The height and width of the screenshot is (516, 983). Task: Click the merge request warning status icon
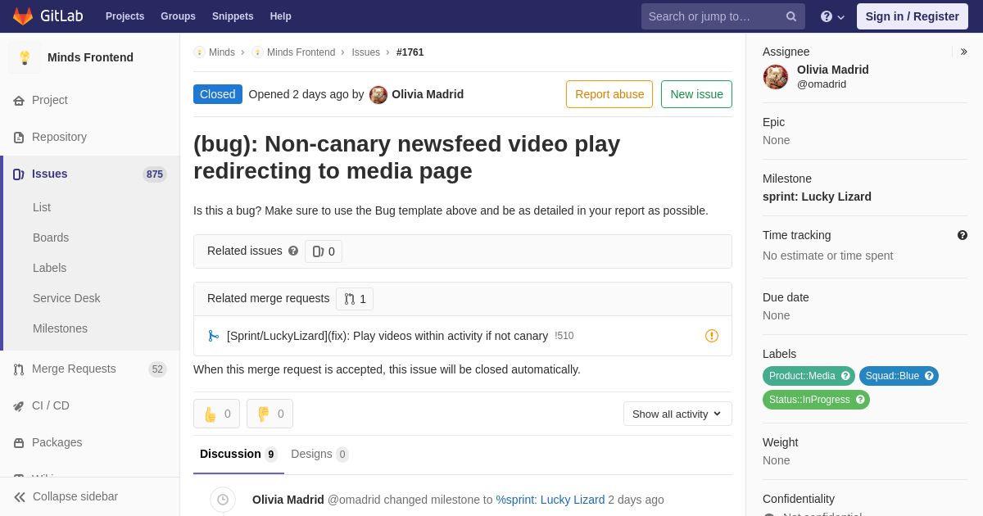(x=712, y=336)
